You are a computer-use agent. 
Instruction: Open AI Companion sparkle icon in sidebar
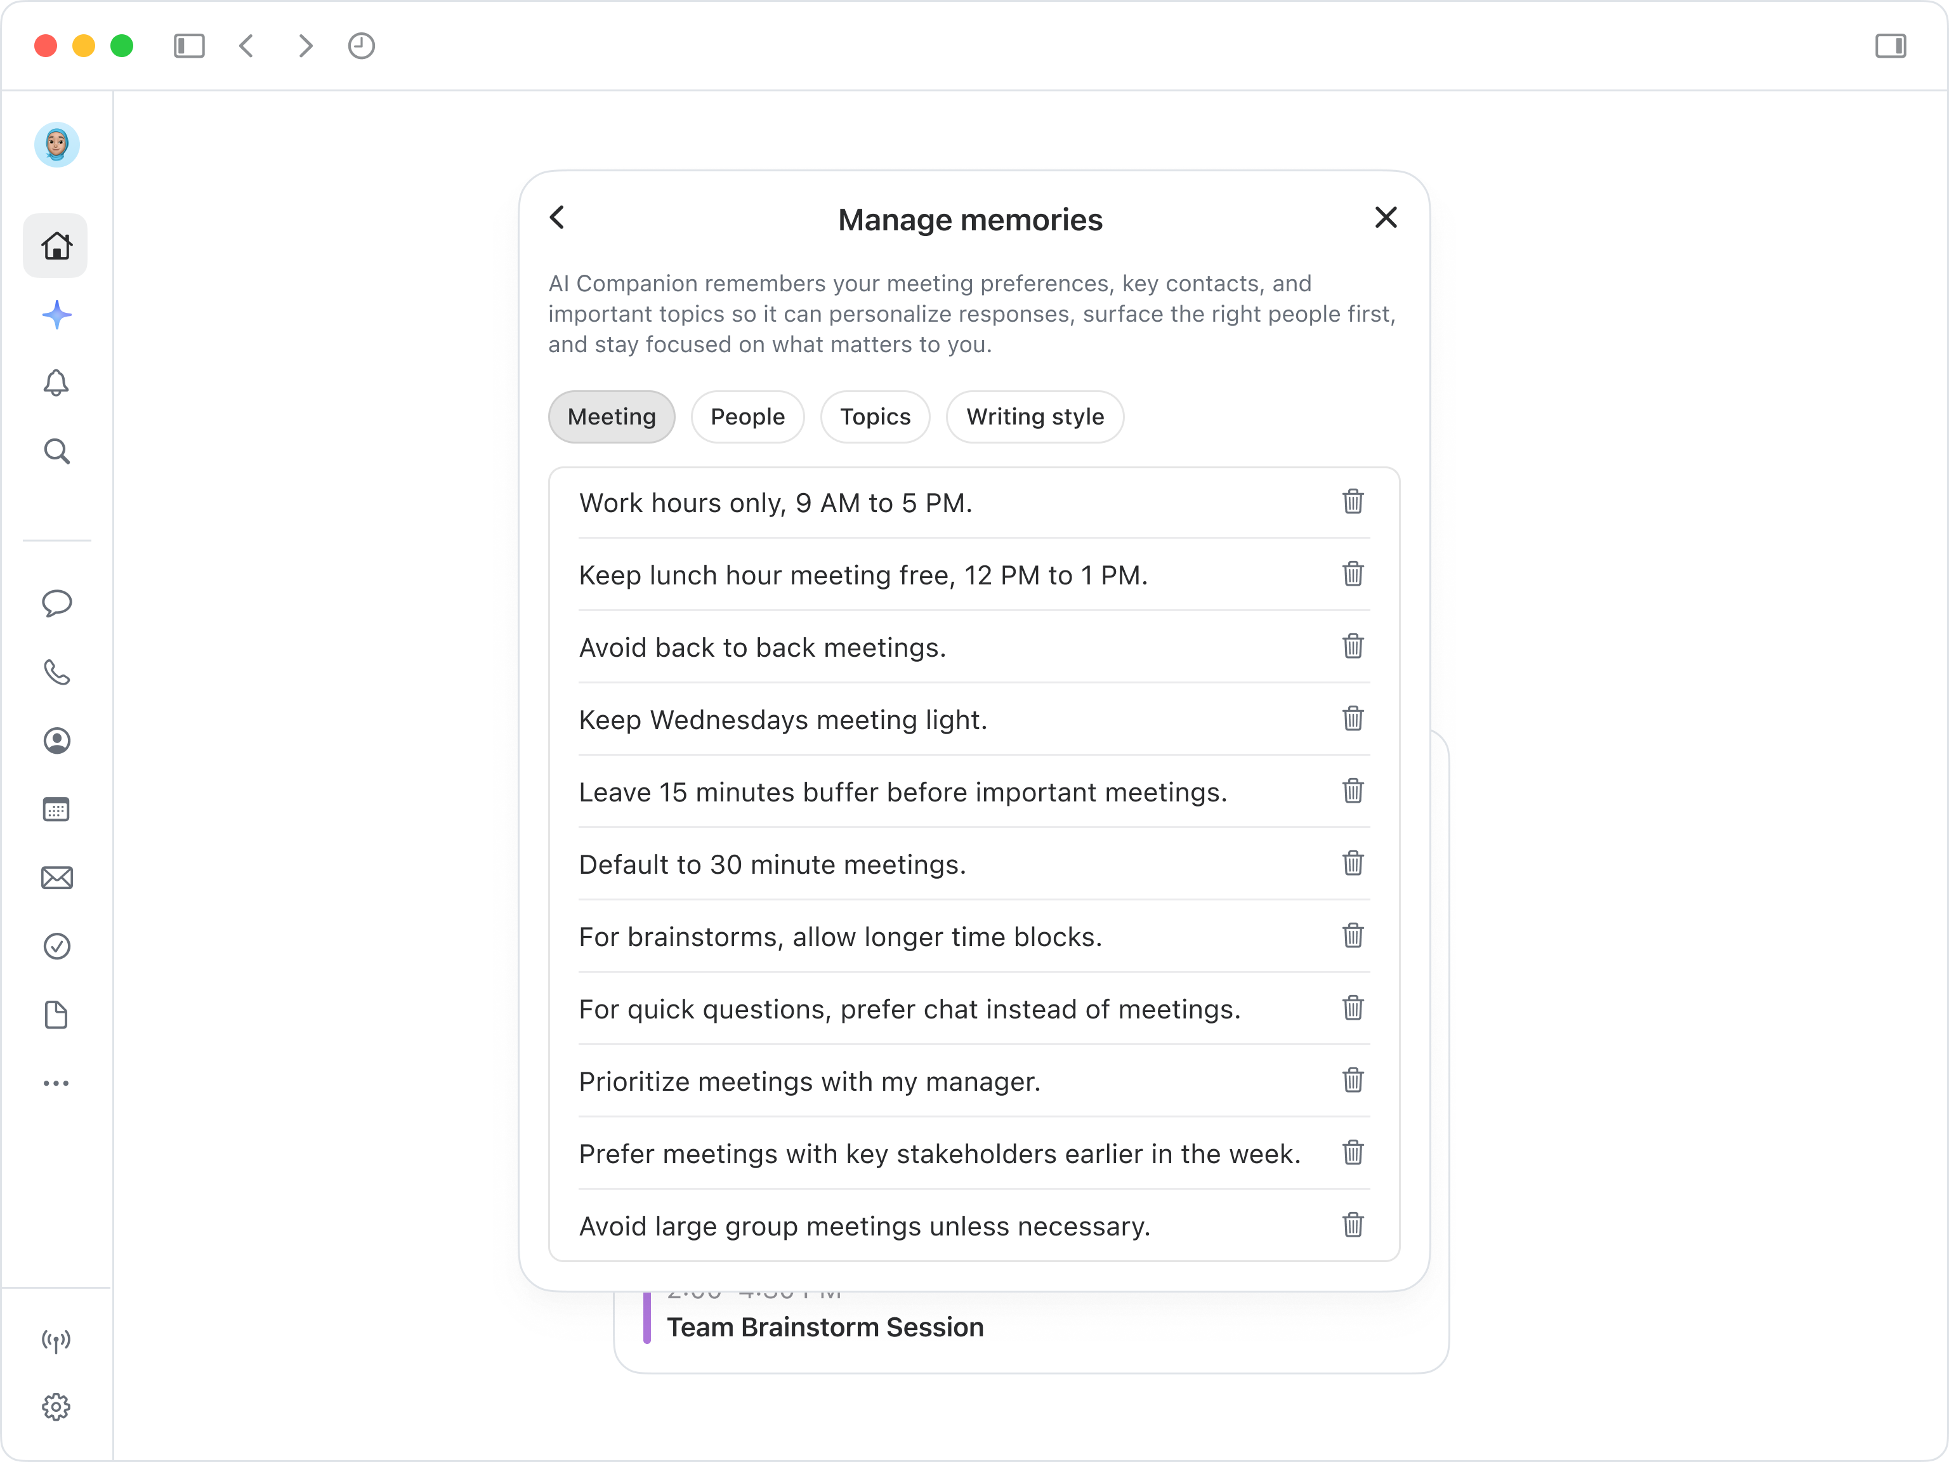pyautogui.click(x=56, y=315)
